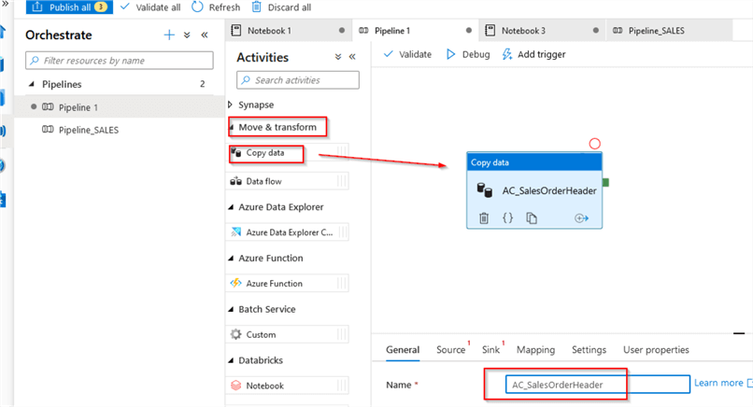Screen dimensions: 753x407
Task: Click the Publish all button
Action: 70,7
